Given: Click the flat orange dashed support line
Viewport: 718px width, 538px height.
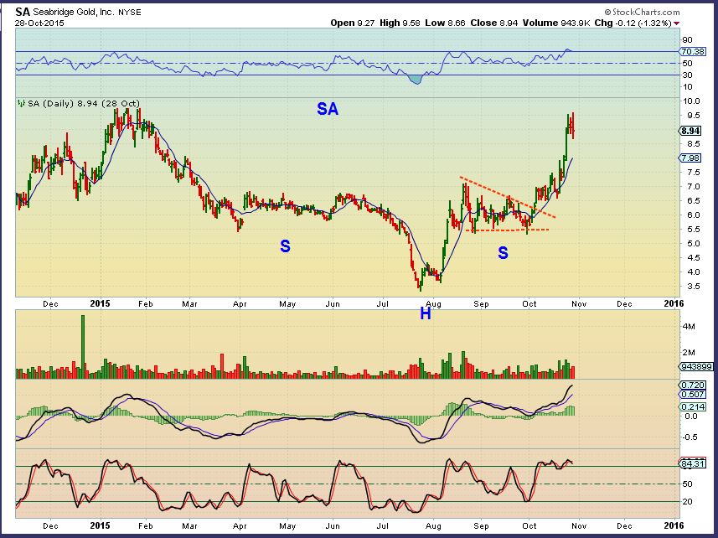Looking at the screenshot, I should [508, 230].
